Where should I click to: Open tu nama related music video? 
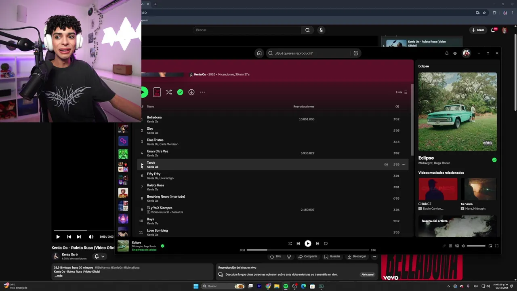coord(479,189)
